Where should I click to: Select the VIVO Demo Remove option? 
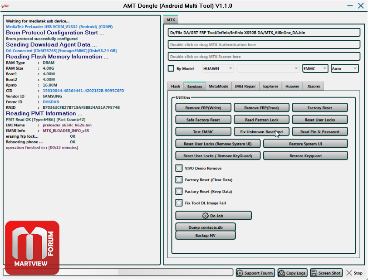[179, 168]
